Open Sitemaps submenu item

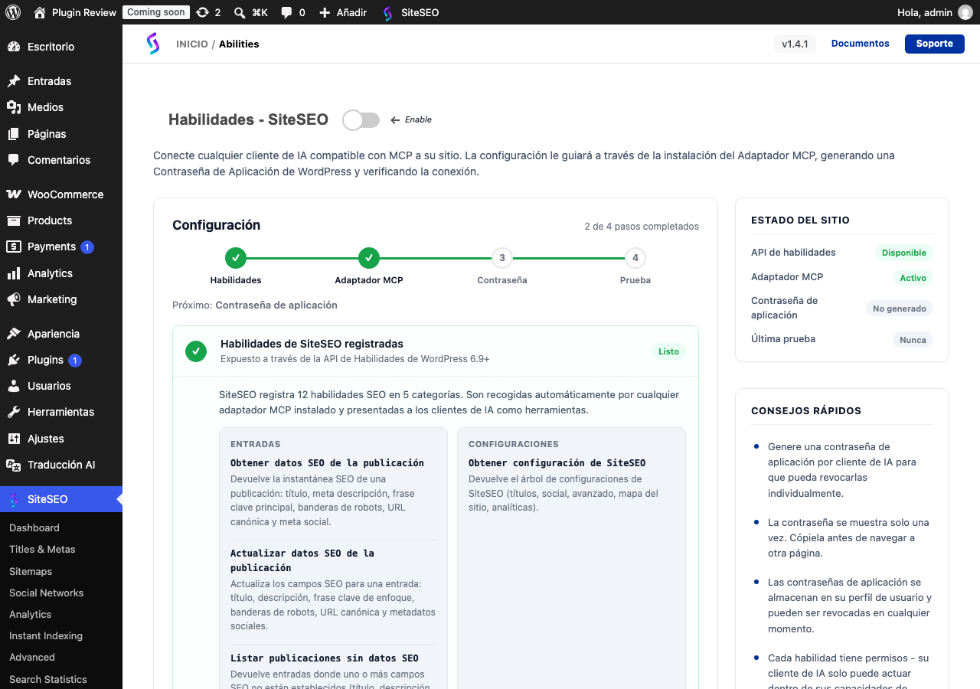pos(31,571)
